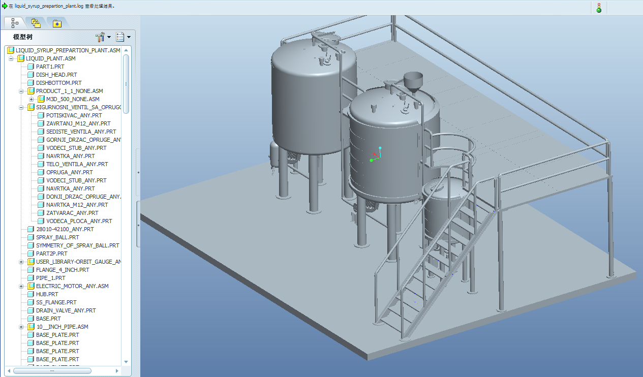
Task: Expand the M3D_500_NONE.ASM node
Action: click(x=32, y=99)
